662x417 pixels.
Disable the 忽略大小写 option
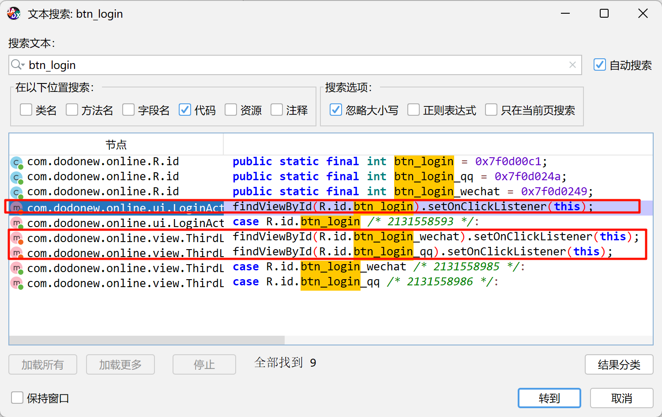click(336, 110)
